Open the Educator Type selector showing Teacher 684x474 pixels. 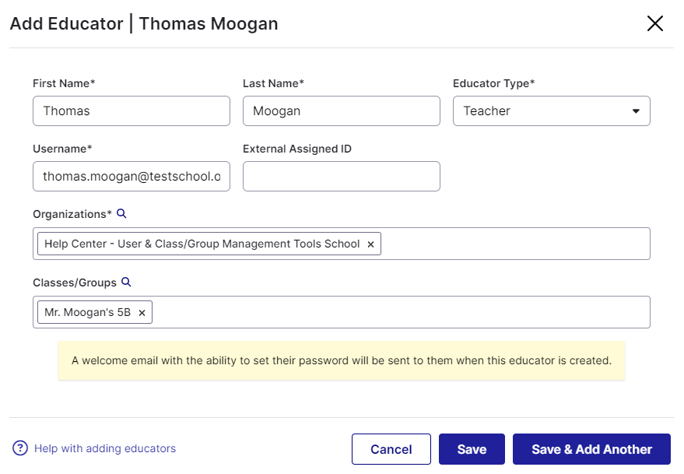(x=551, y=111)
